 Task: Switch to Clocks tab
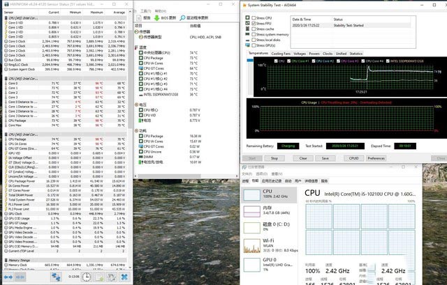(328, 54)
